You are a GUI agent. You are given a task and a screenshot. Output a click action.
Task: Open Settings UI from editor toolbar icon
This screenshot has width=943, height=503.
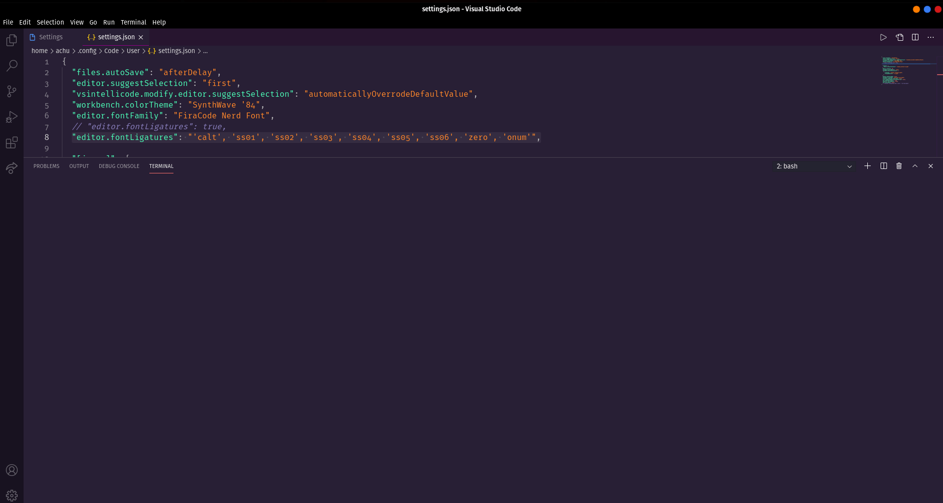click(x=899, y=37)
